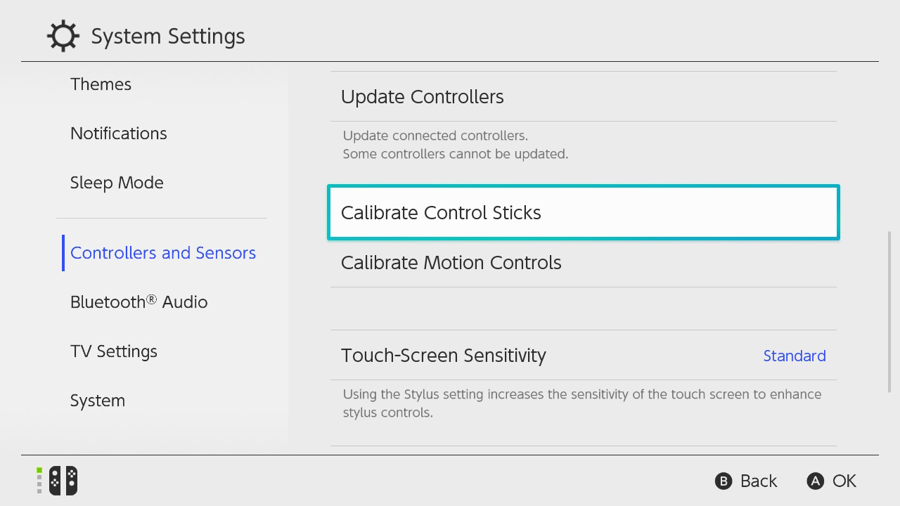Viewport: 900px width, 506px height.
Task: Click the System Settings gear icon
Action: (63, 36)
